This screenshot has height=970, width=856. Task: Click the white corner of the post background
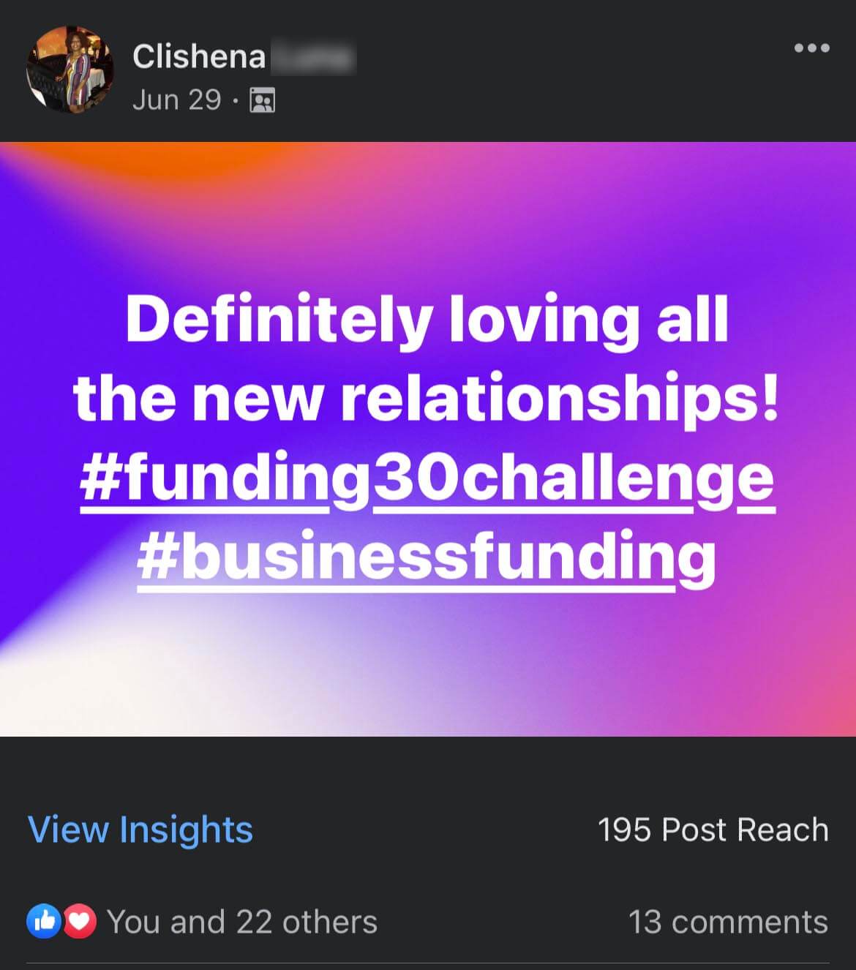[x=66, y=695]
